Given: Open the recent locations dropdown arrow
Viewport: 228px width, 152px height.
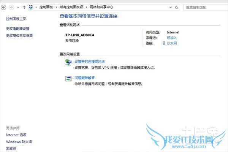Looking at the screenshot, I should point(18,7).
